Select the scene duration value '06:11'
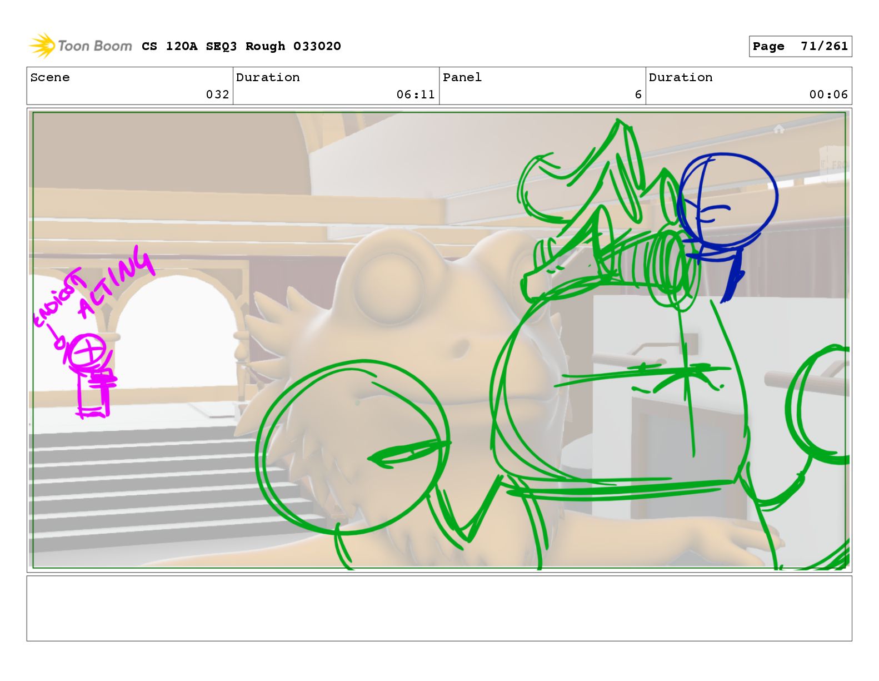Screen dimensions: 879x681 tap(416, 95)
